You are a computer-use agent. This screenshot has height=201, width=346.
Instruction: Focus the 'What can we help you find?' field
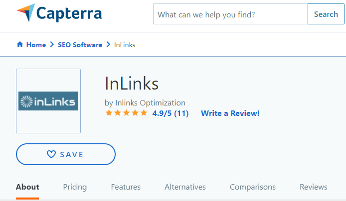pos(230,14)
